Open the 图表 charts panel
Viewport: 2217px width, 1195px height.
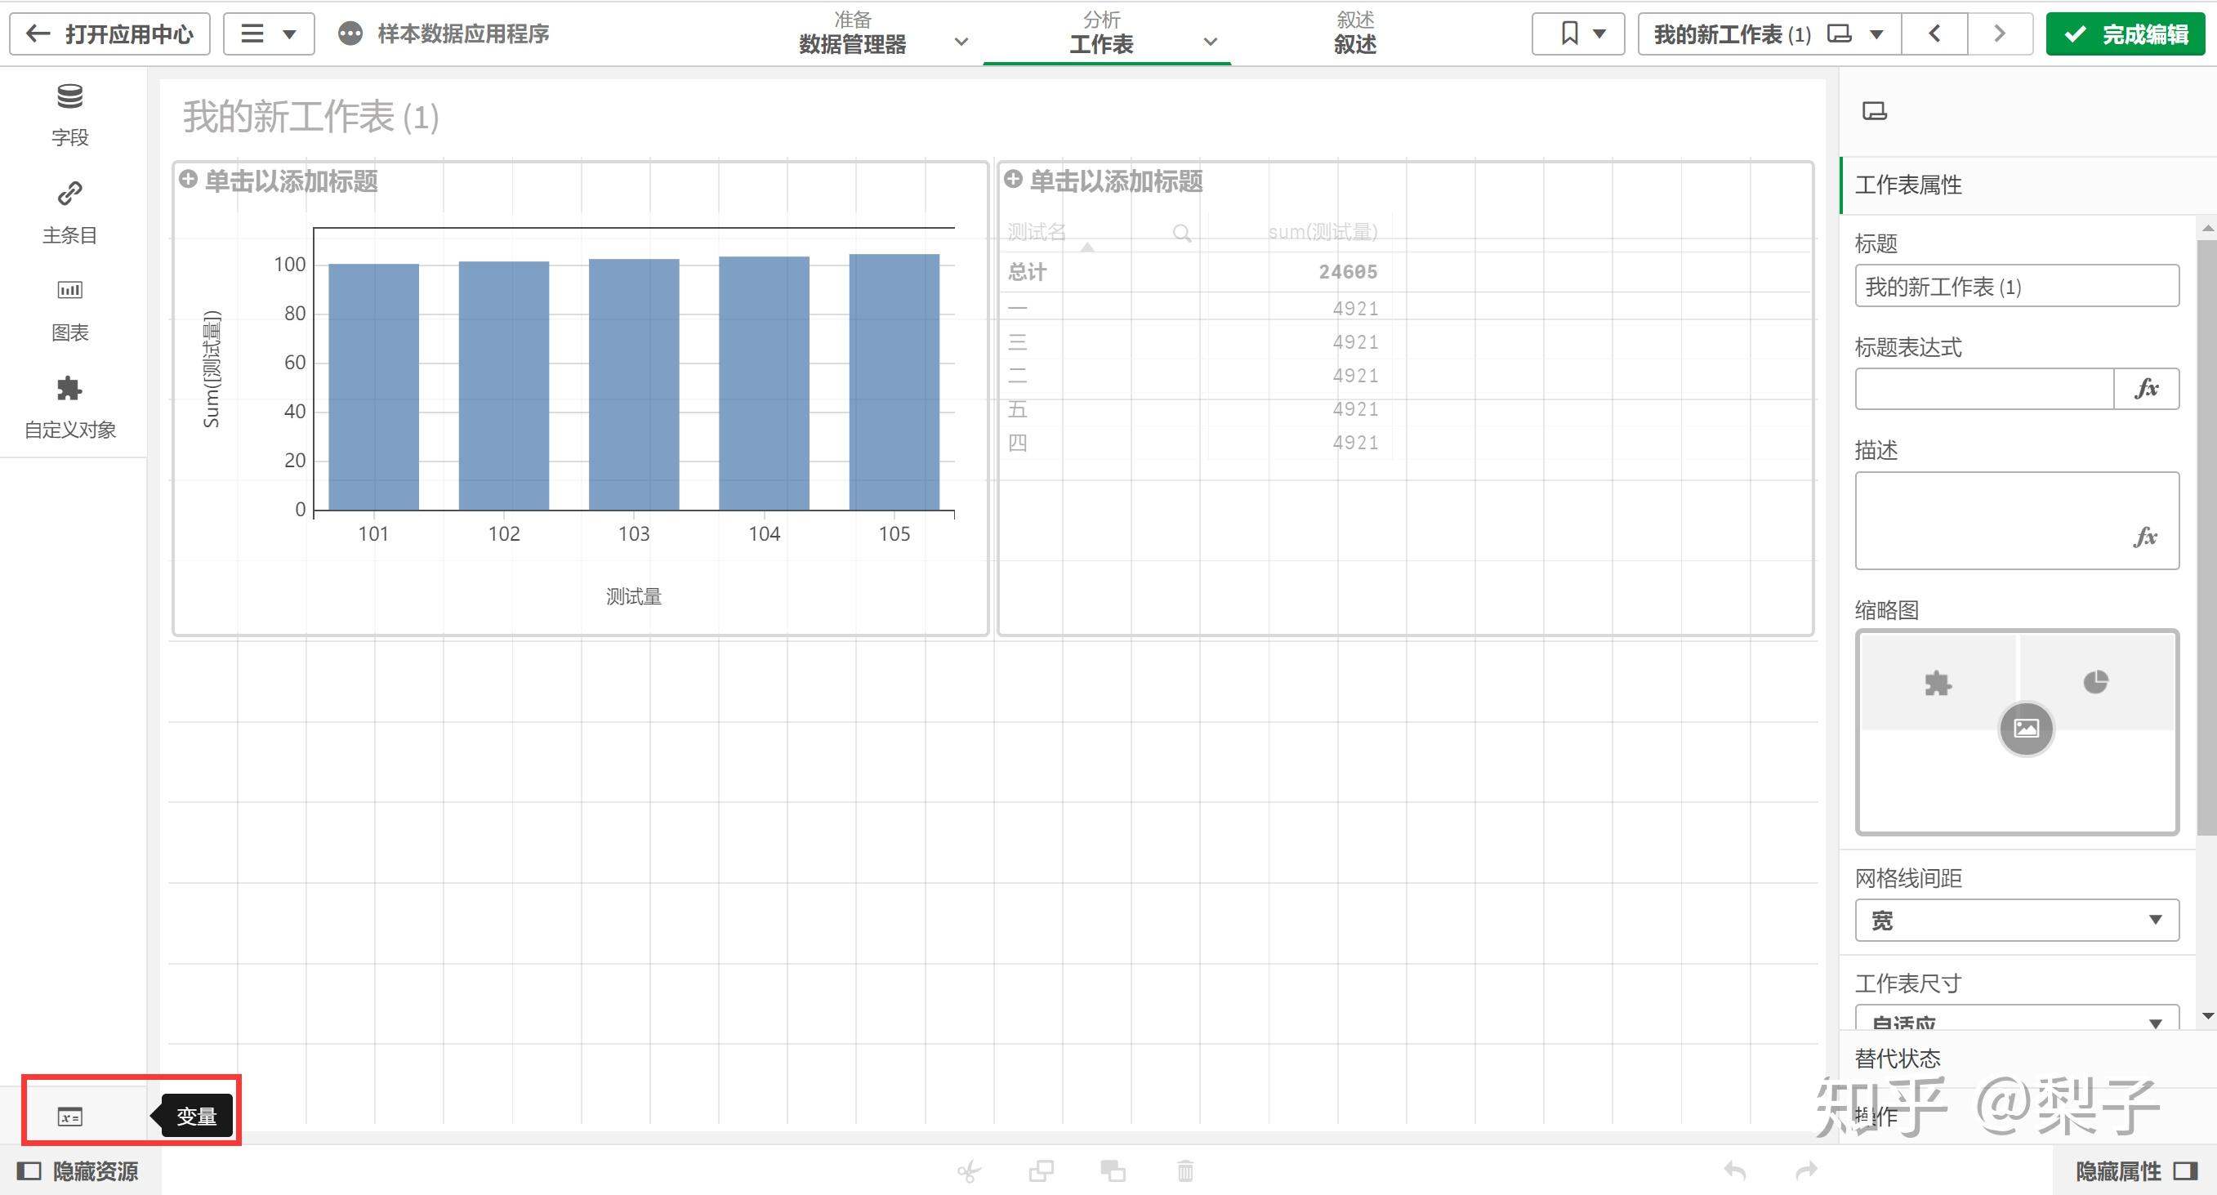click(69, 308)
